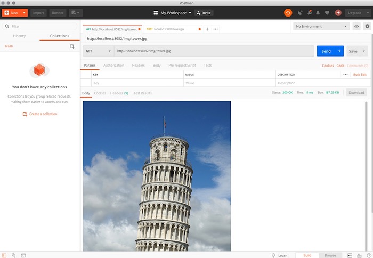Toggle the sidebar icon in status bar
This screenshot has width=373, height=258.
coord(4,255)
